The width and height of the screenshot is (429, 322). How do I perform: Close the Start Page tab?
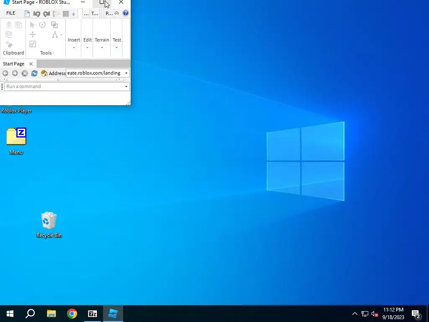31,64
